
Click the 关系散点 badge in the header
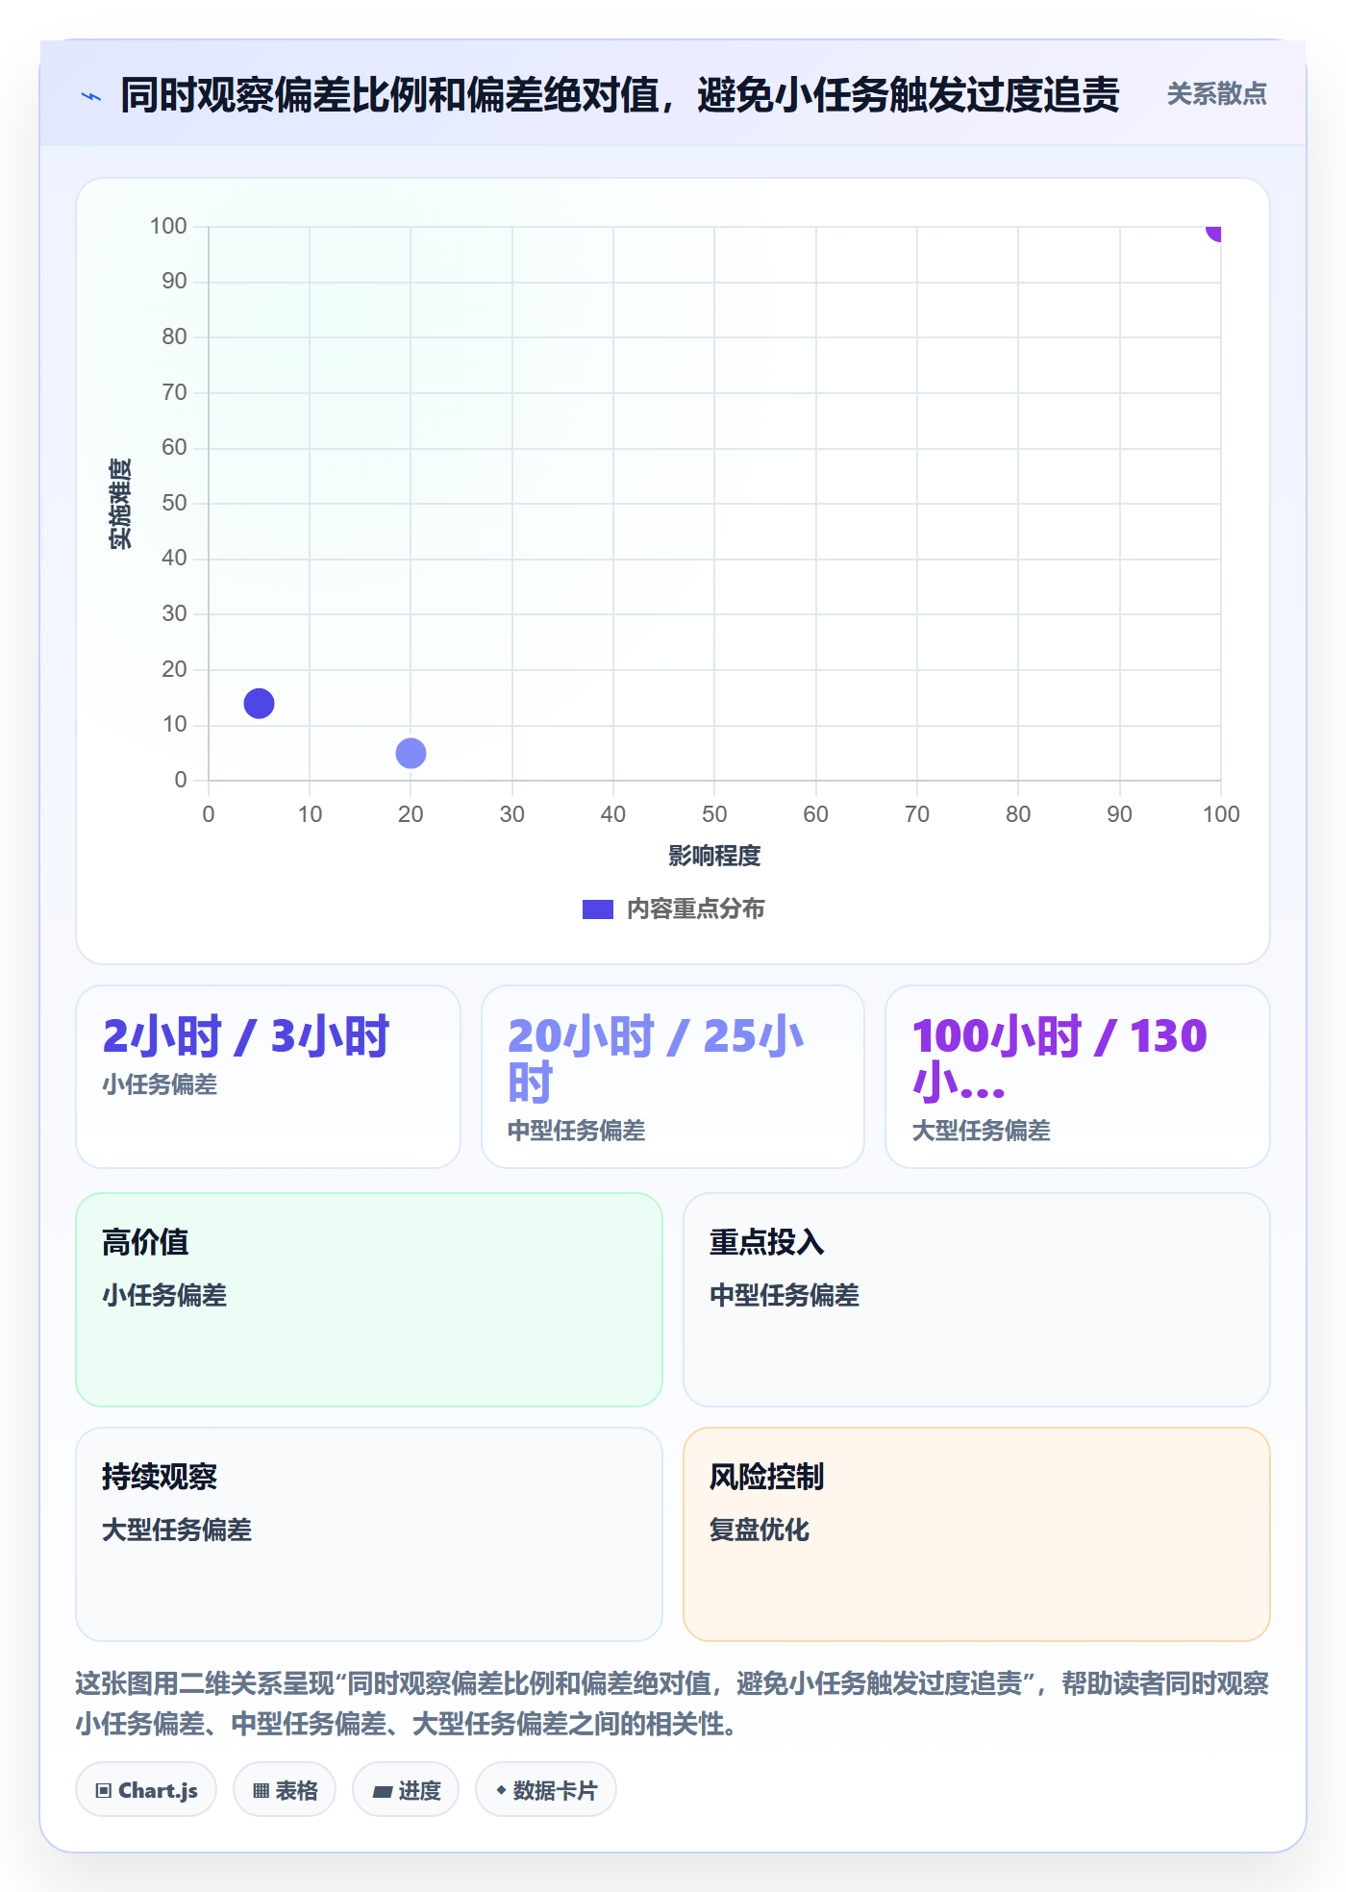click(x=1216, y=94)
